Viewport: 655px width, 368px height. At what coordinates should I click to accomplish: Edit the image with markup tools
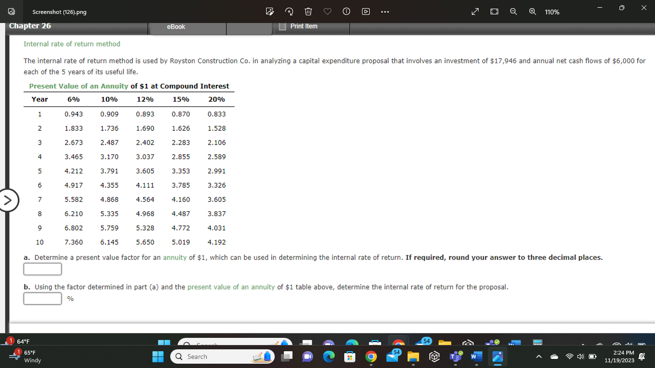(x=270, y=11)
